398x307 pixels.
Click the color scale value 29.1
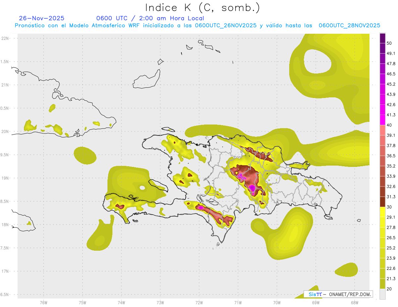391,217
